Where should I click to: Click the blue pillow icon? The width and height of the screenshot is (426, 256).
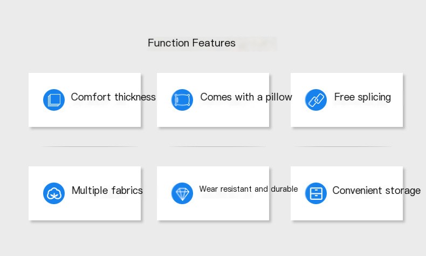coord(182,100)
